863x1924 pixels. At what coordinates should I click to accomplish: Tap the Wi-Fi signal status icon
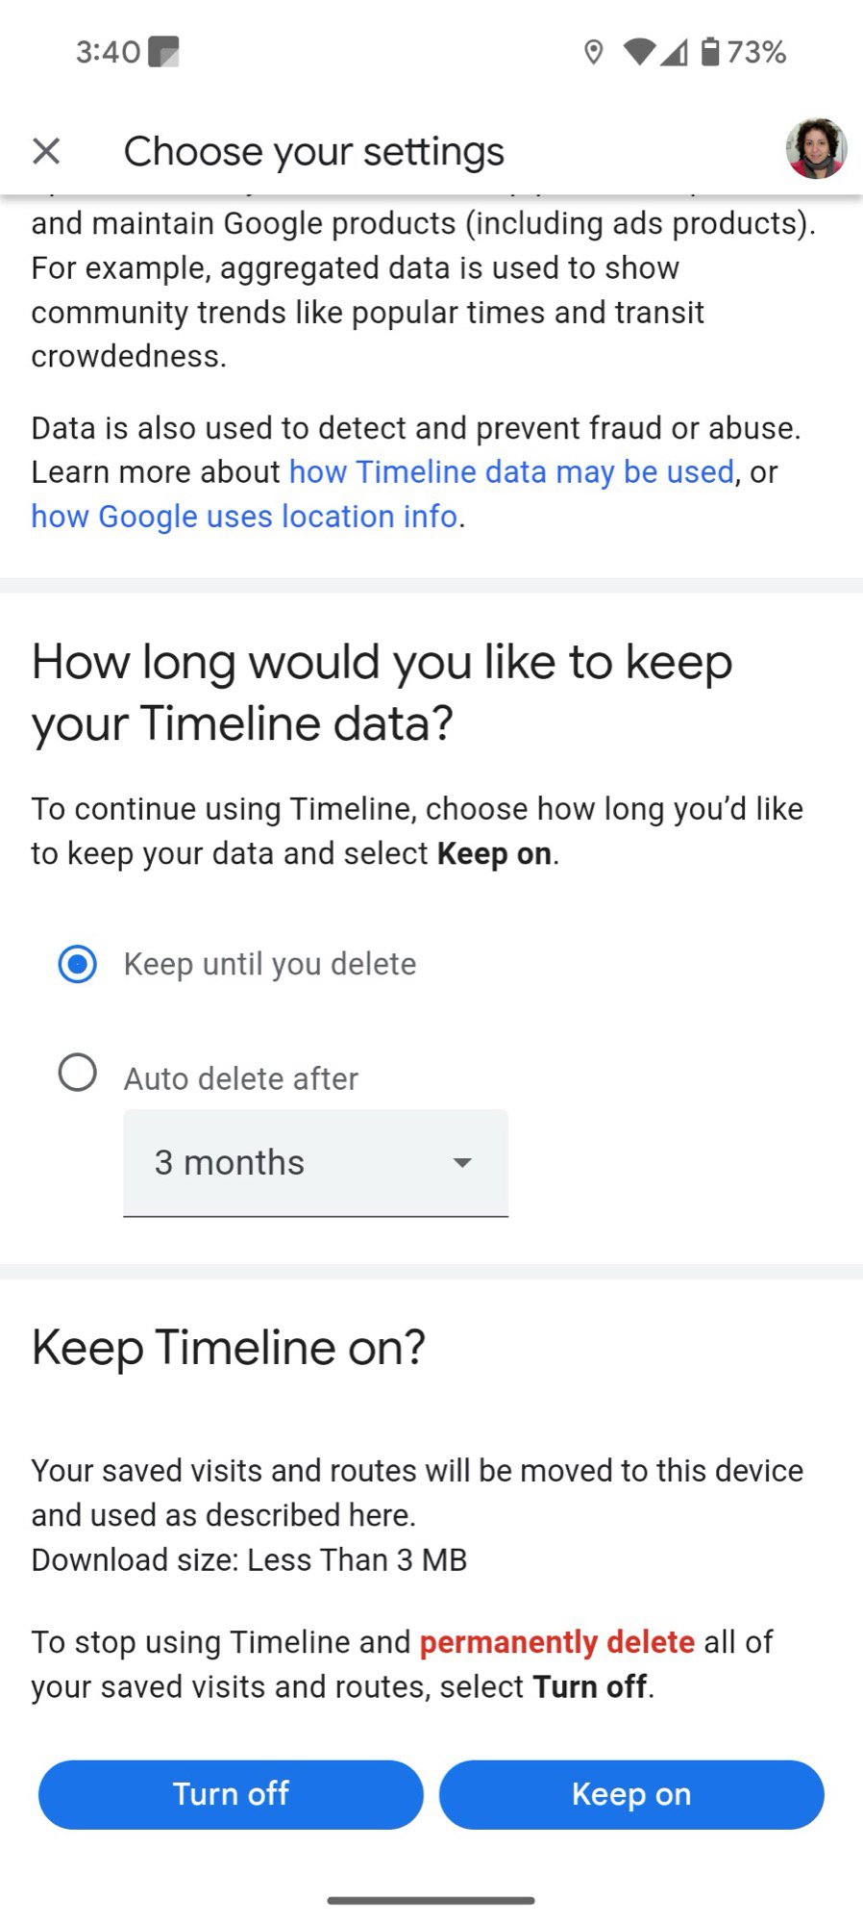638,52
